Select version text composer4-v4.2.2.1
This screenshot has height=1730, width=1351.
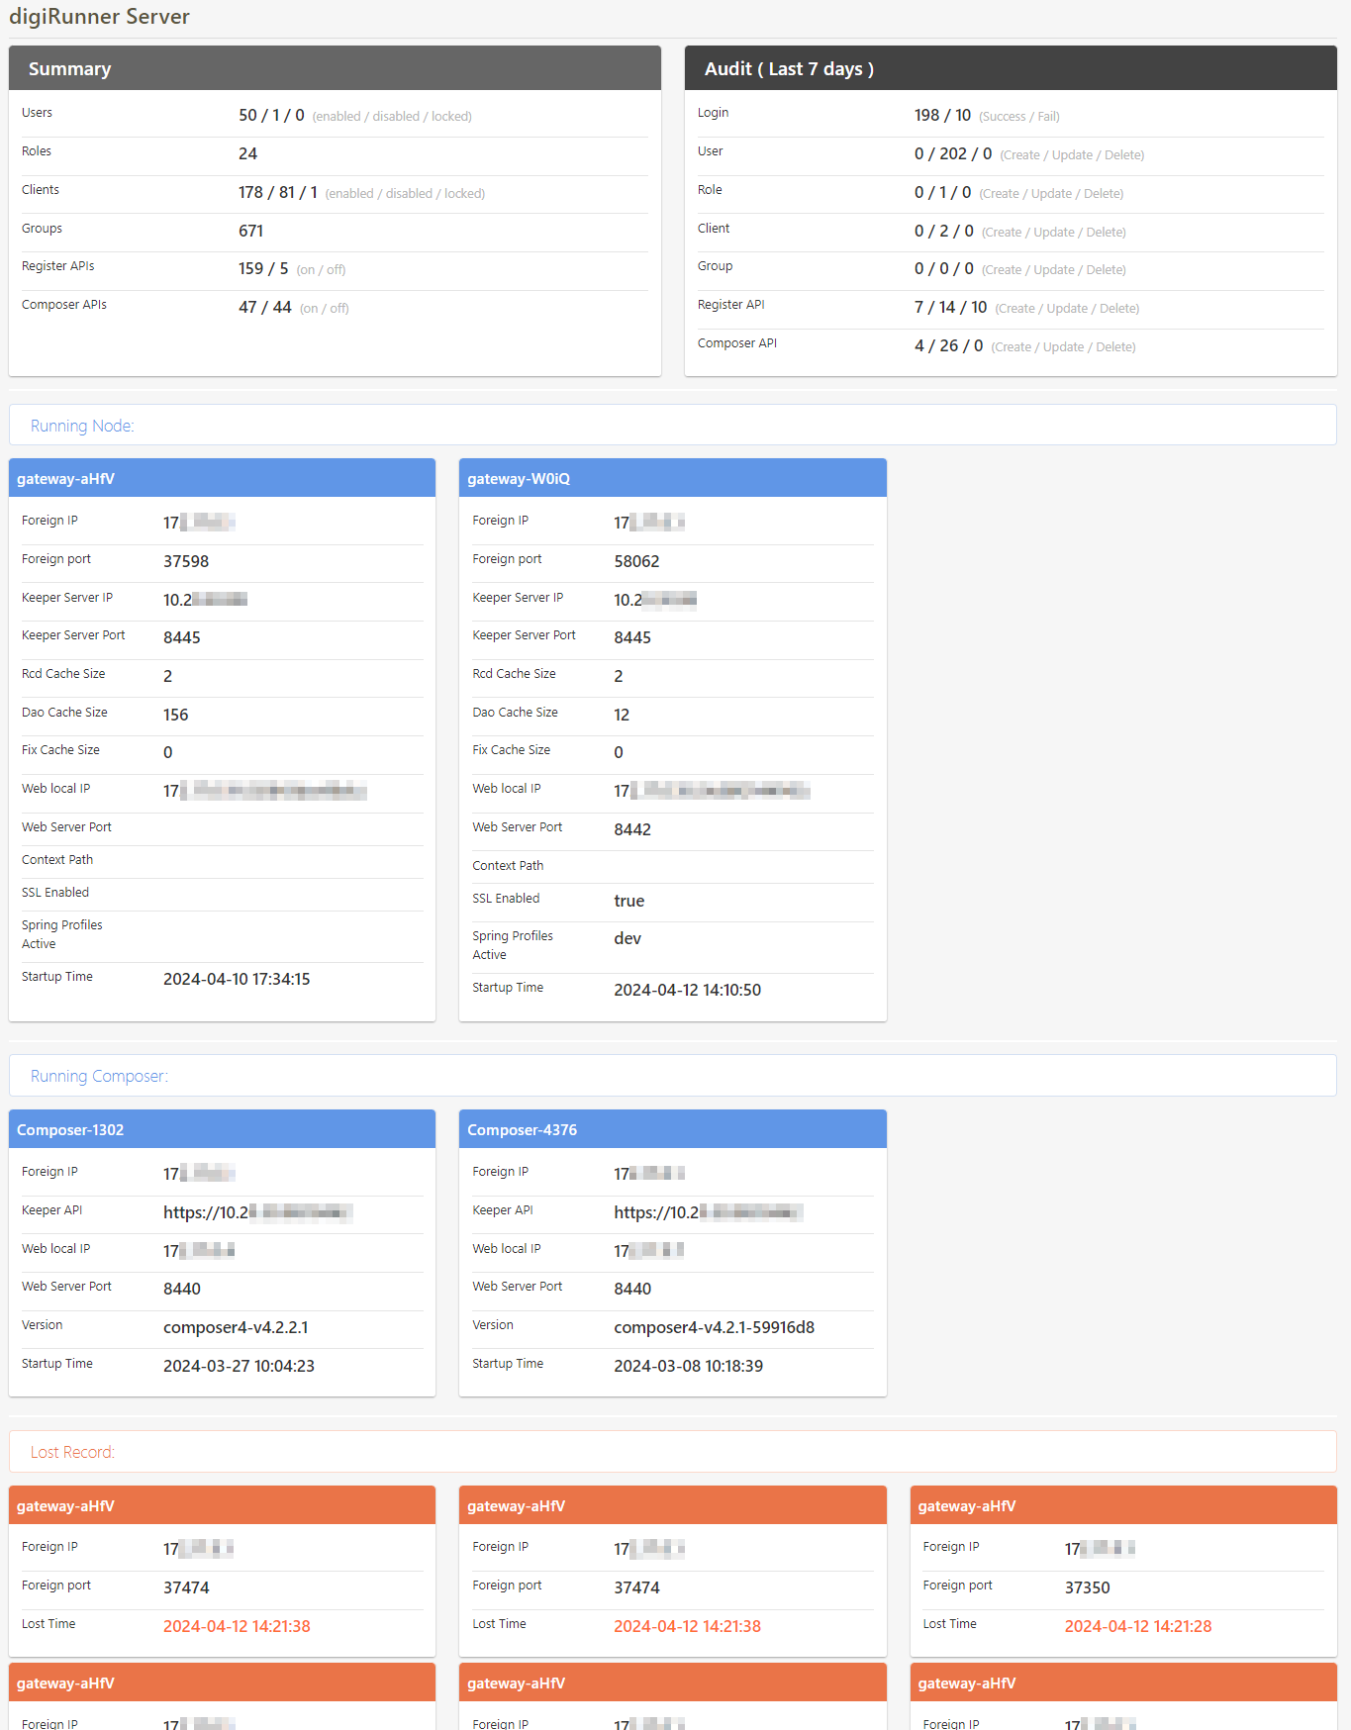tap(236, 1327)
